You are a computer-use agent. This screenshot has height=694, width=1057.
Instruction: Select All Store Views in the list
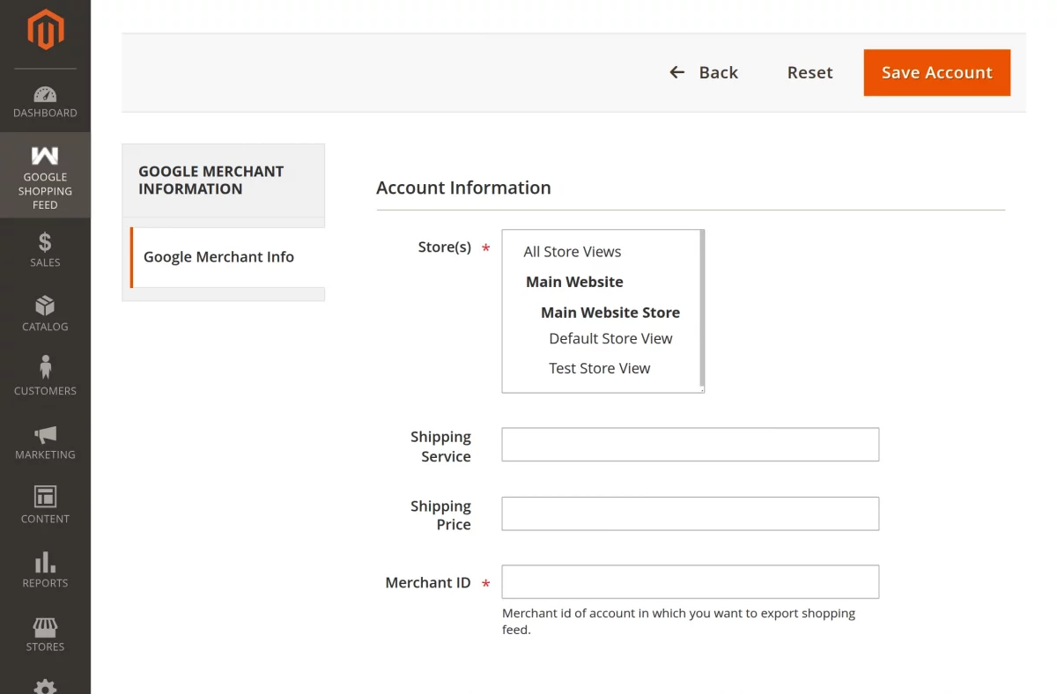coord(573,252)
